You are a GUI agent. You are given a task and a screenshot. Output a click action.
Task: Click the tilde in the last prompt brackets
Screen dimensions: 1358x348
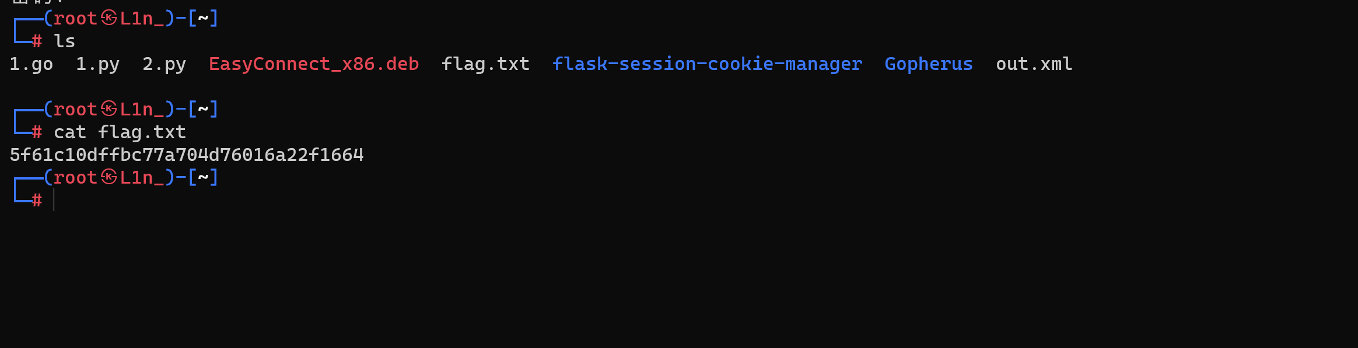(203, 177)
